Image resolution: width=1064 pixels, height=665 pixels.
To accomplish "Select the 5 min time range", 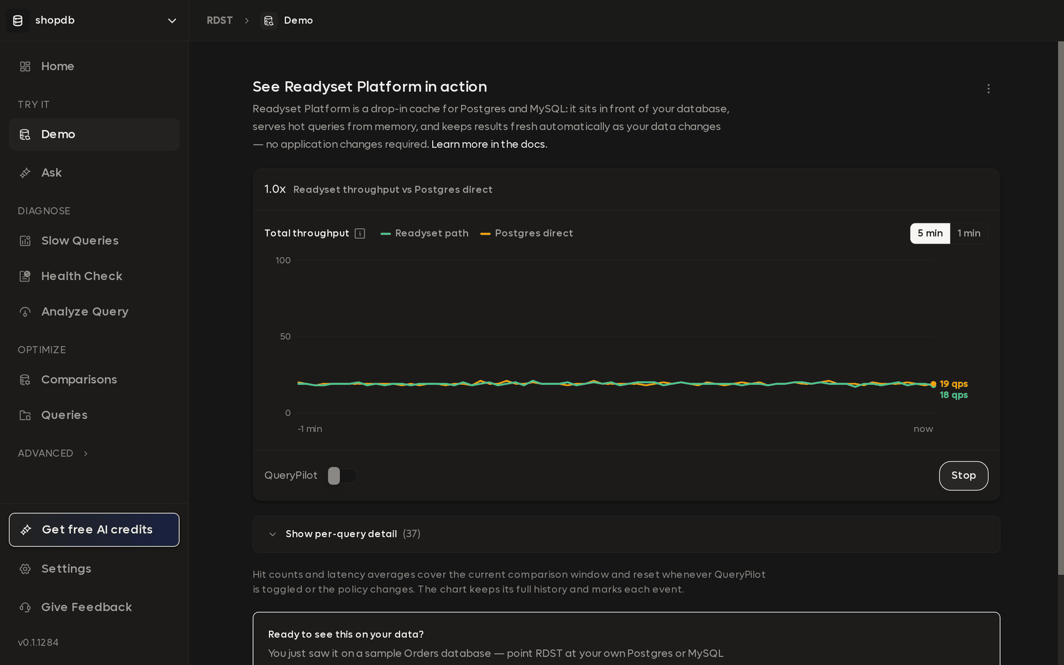I will (x=930, y=233).
